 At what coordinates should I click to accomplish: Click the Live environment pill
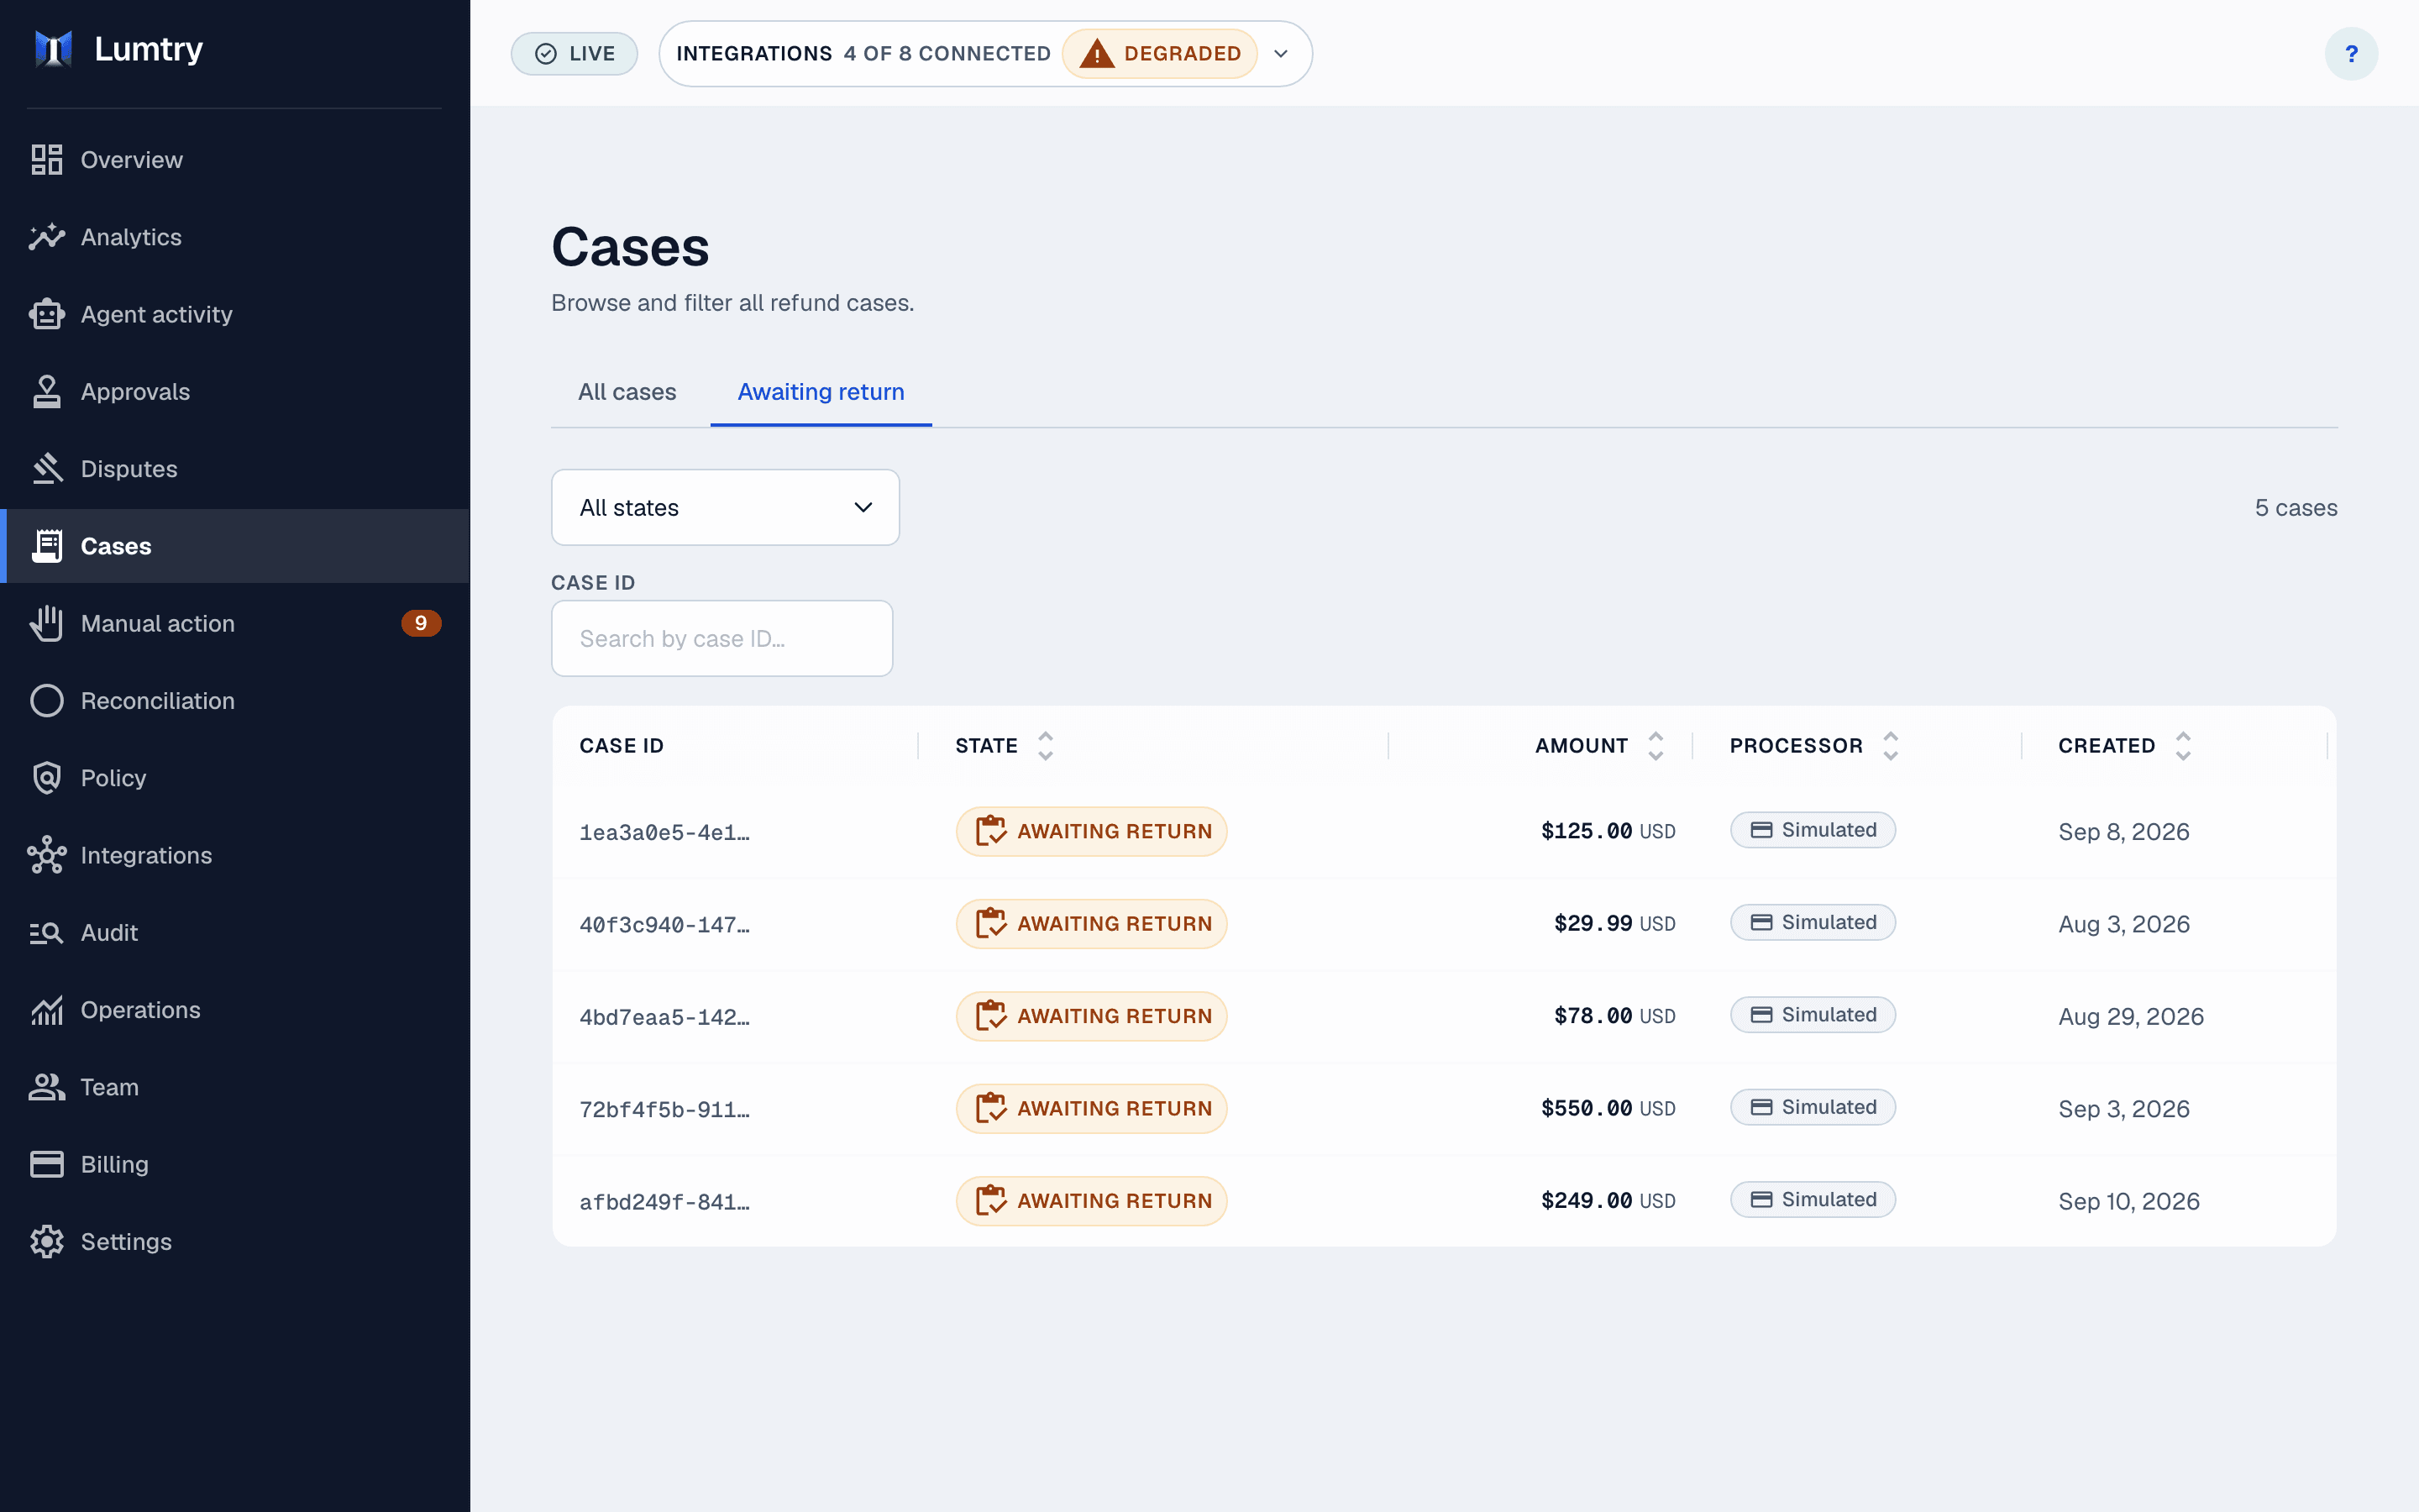[x=575, y=54]
